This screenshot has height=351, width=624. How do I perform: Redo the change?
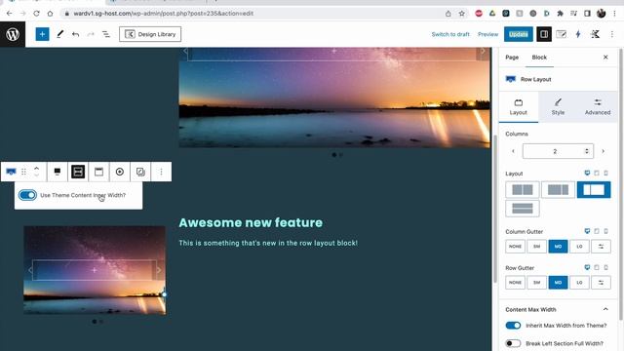coord(91,34)
